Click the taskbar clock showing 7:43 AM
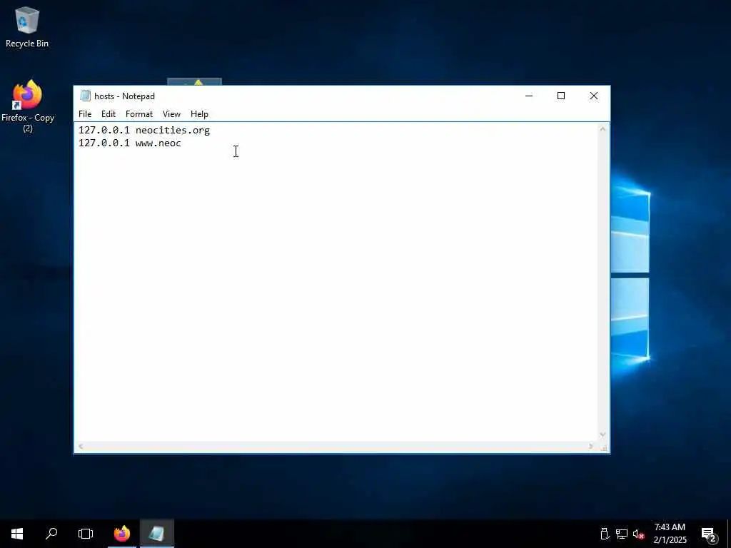This screenshot has height=548, width=731. tap(670, 534)
